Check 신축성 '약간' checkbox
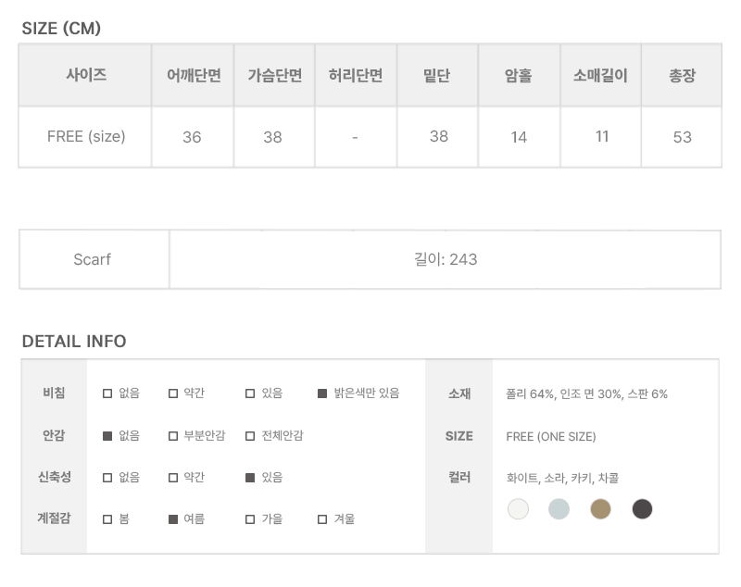This screenshot has height=587, width=741. [x=173, y=478]
